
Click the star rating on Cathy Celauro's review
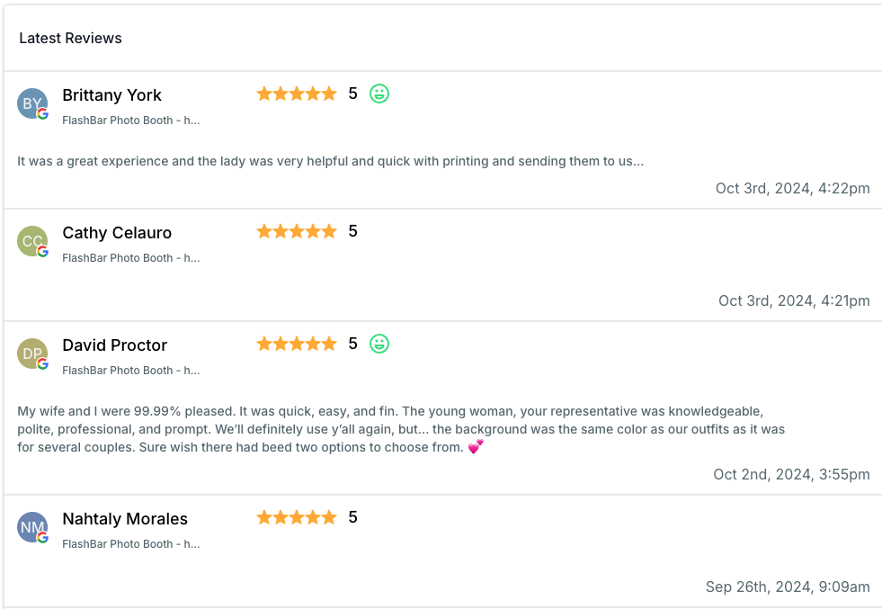click(x=297, y=231)
